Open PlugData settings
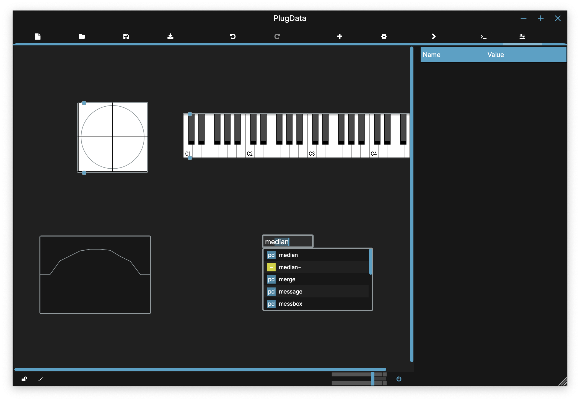The height and width of the screenshot is (401, 580). point(384,36)
